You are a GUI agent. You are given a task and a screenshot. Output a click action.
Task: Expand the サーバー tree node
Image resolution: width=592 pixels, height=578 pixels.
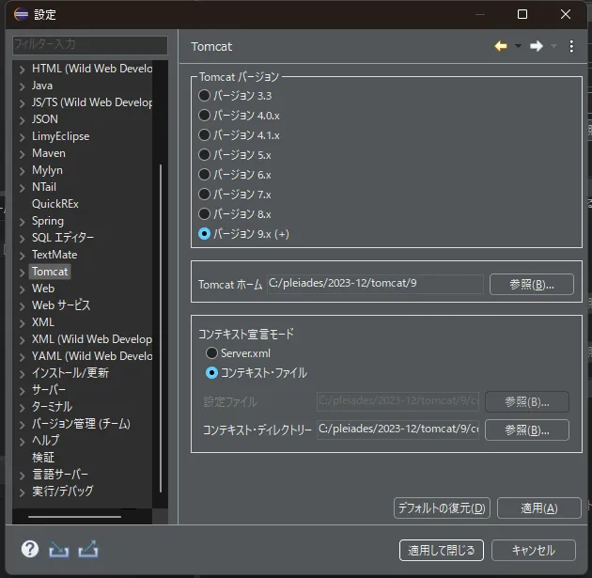pyautogui.click(x=23, y=391)
